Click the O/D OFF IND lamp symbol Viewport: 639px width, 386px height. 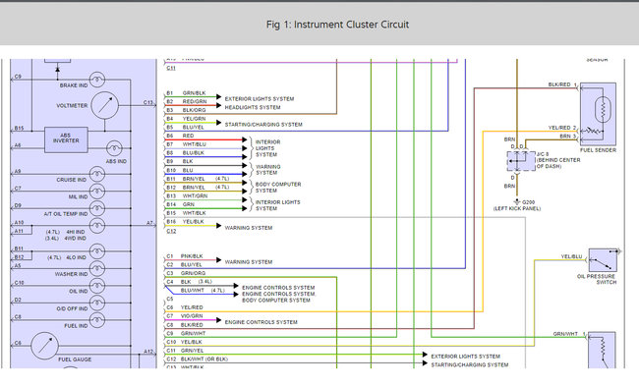point(97,303)
